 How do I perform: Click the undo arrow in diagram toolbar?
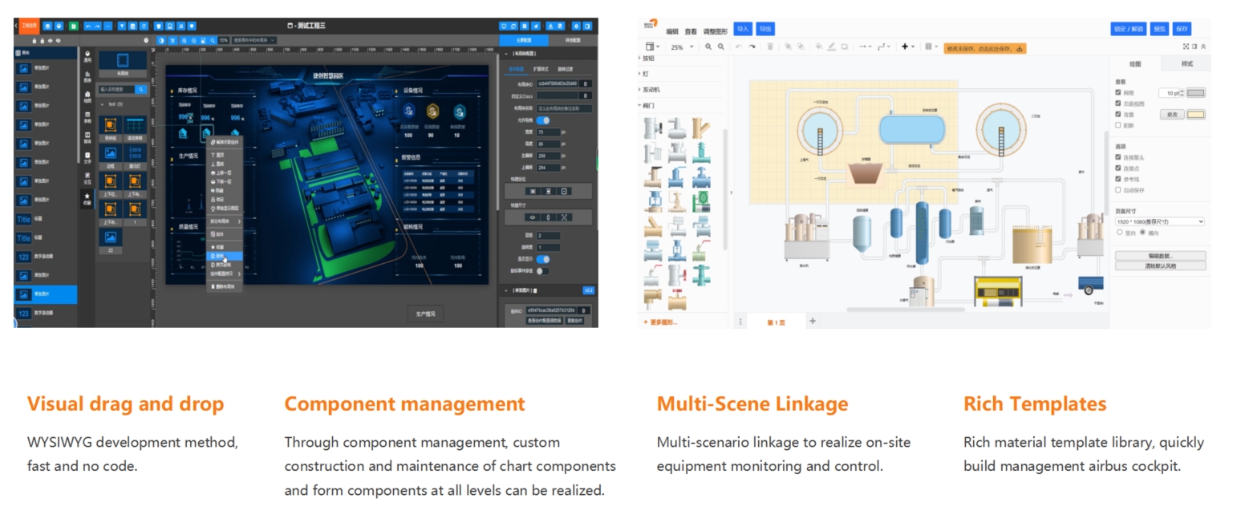(x=739, y=47)
